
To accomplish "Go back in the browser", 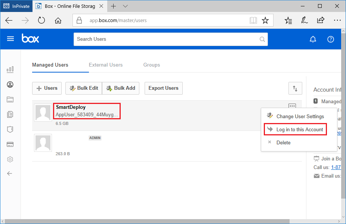I will point(9,21).
